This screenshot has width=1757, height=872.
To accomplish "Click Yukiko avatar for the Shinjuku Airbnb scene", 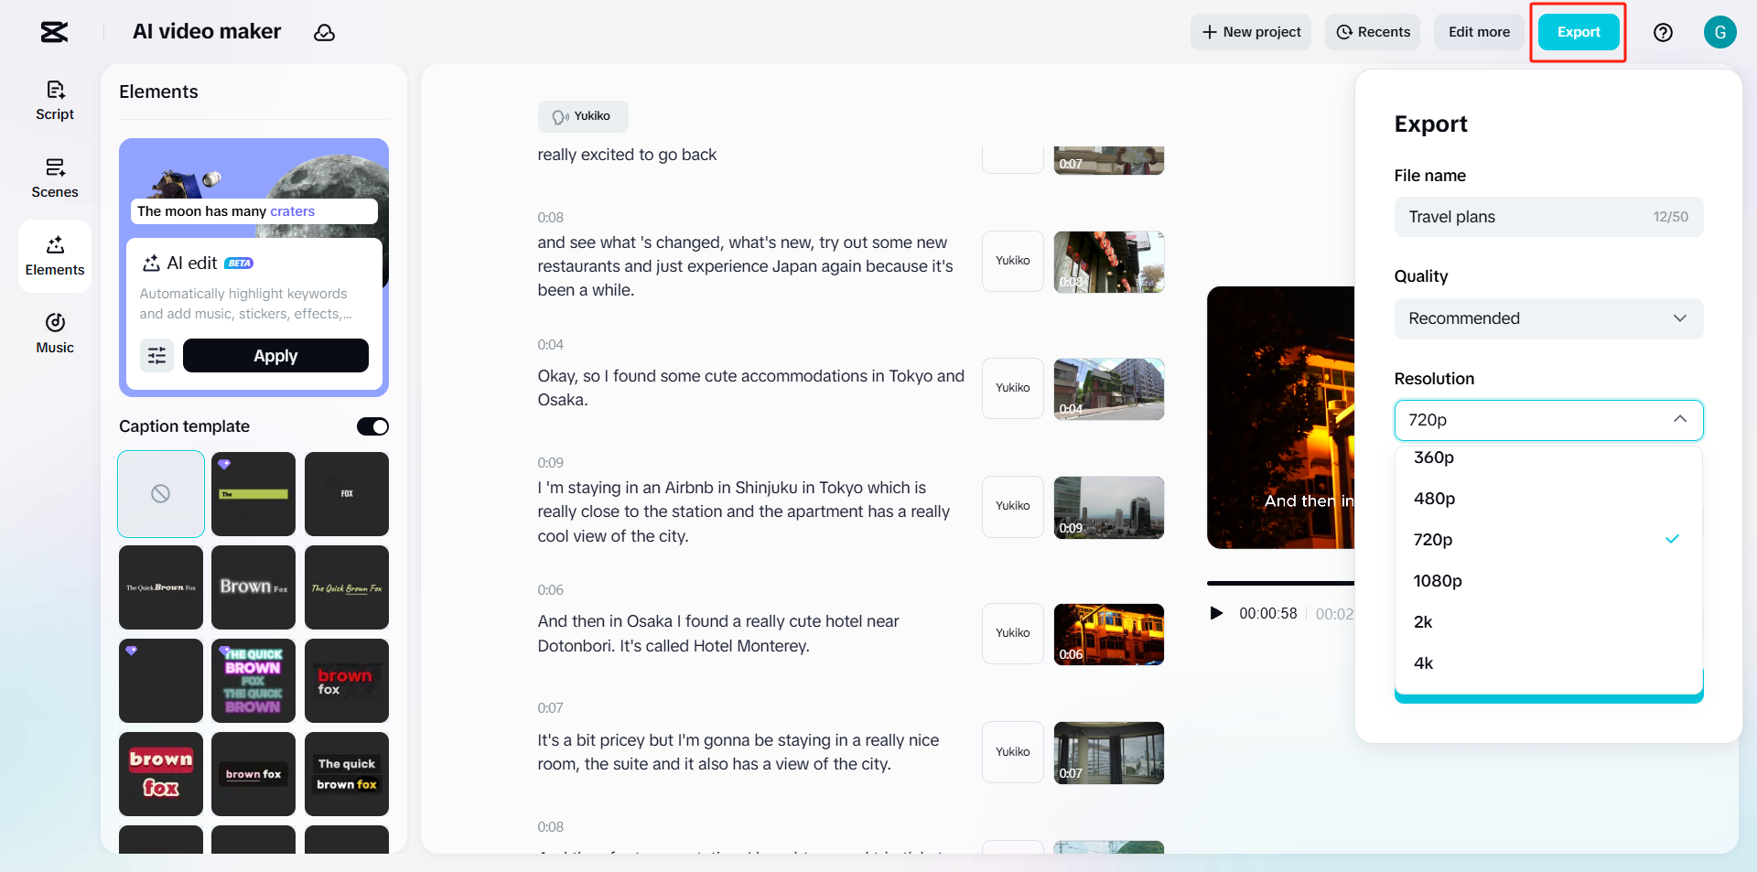I will click(x=1013, y=506).
